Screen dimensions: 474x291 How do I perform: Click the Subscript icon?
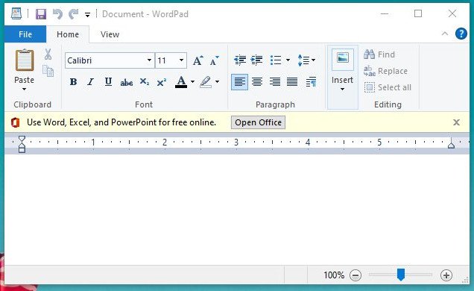144,82
